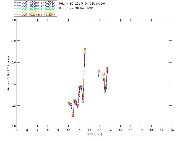Screen dimensions: 177x141
Task: Click the y-axis tick label 1.0
Action: tap(14, 20)
